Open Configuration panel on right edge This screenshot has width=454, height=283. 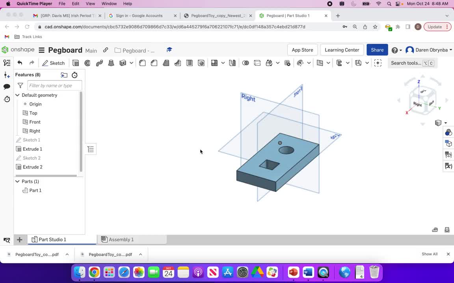448,143
